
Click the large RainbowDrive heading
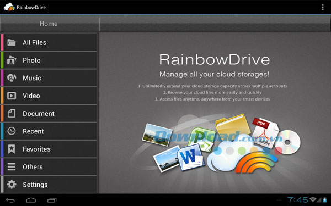pyautogui.click(x=215, y=59)
